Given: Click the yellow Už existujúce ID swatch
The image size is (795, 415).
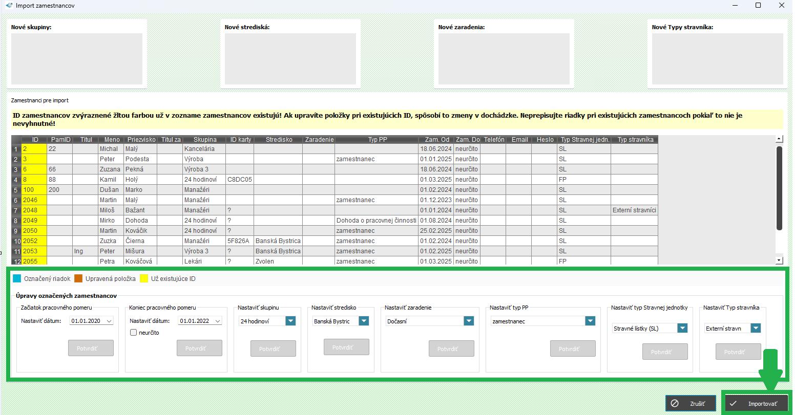Looking at the screenshot, I should pyautogui.click(x=144, y=279).
